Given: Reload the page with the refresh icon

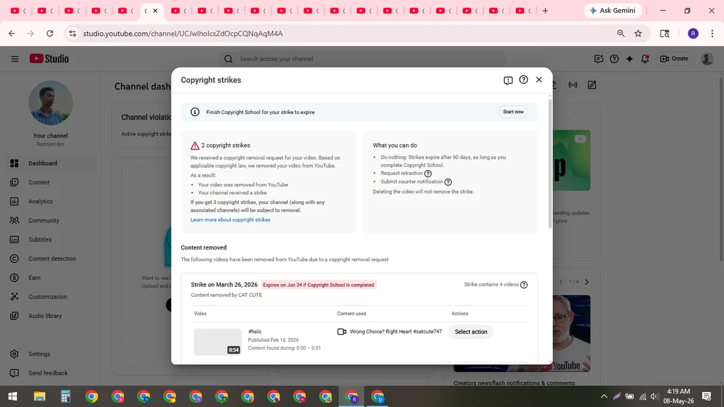Looking at the screenshot, I should point(49,34).
